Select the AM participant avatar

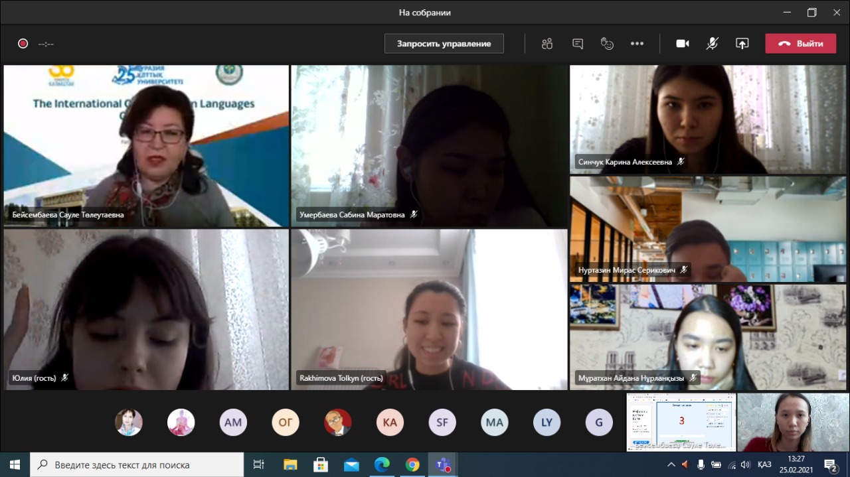coord(233,423)
